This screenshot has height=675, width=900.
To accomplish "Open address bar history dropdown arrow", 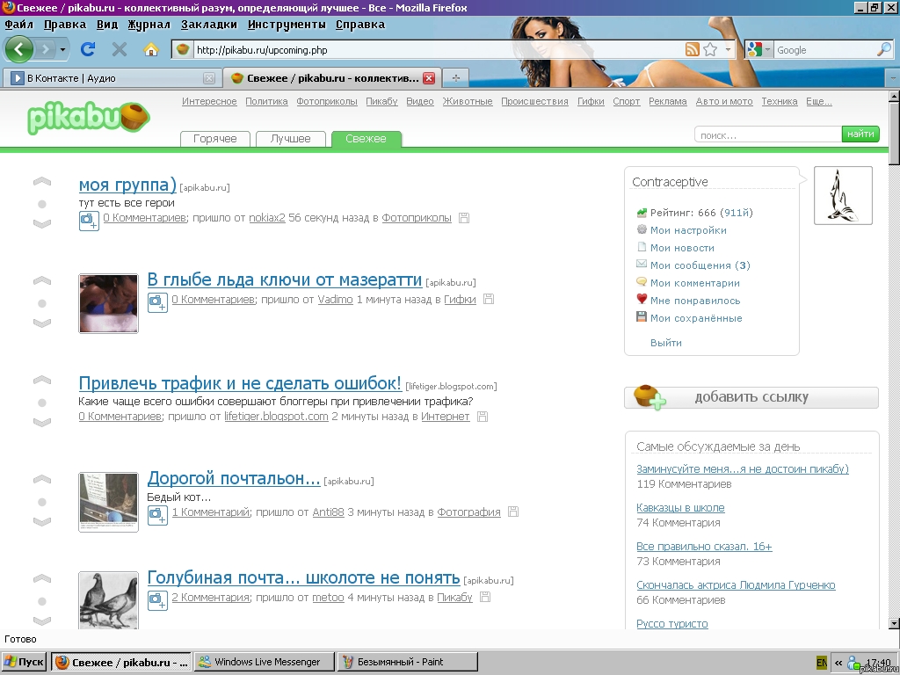I will pos(728,50).
